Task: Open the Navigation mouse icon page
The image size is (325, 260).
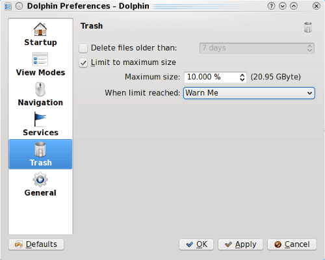Action: click(x=40, y=89)
